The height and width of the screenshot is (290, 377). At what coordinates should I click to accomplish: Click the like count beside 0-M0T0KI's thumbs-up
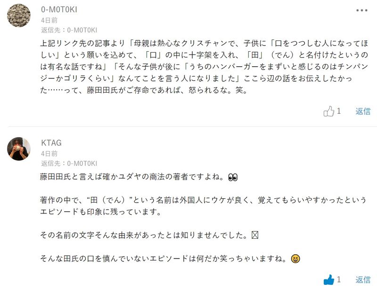pyautogui.click(x=338, y=111)
